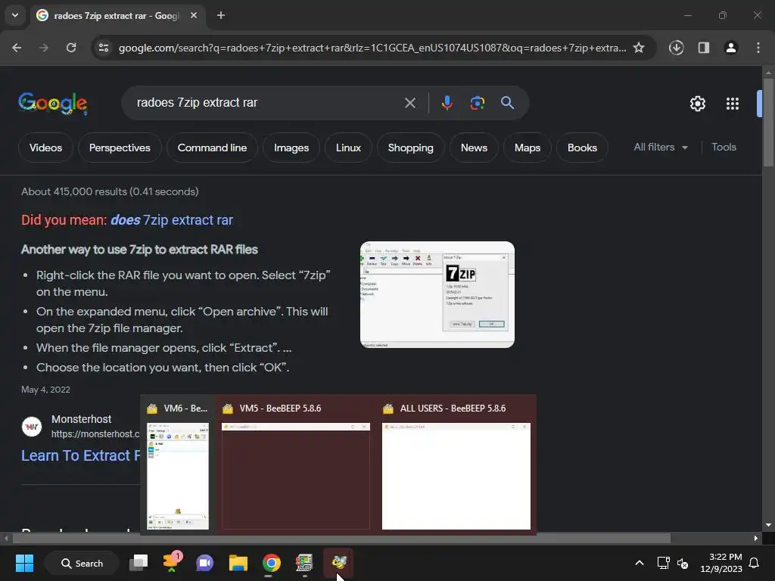Open Chrome three-dot menu

758,48
